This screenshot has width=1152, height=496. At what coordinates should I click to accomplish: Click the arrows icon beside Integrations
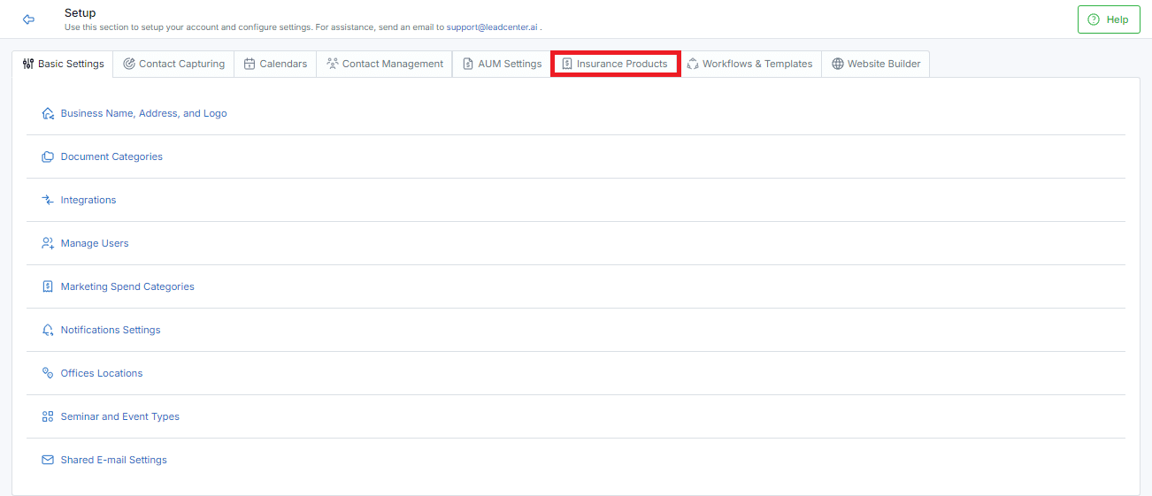tap(48, 200)
